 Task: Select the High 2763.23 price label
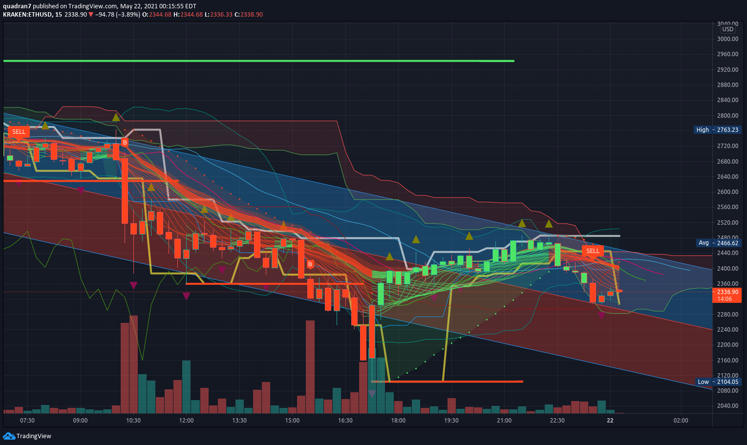(717, 130)
